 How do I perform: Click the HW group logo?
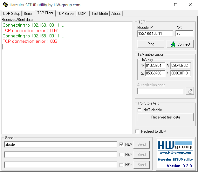pos(175,145)
